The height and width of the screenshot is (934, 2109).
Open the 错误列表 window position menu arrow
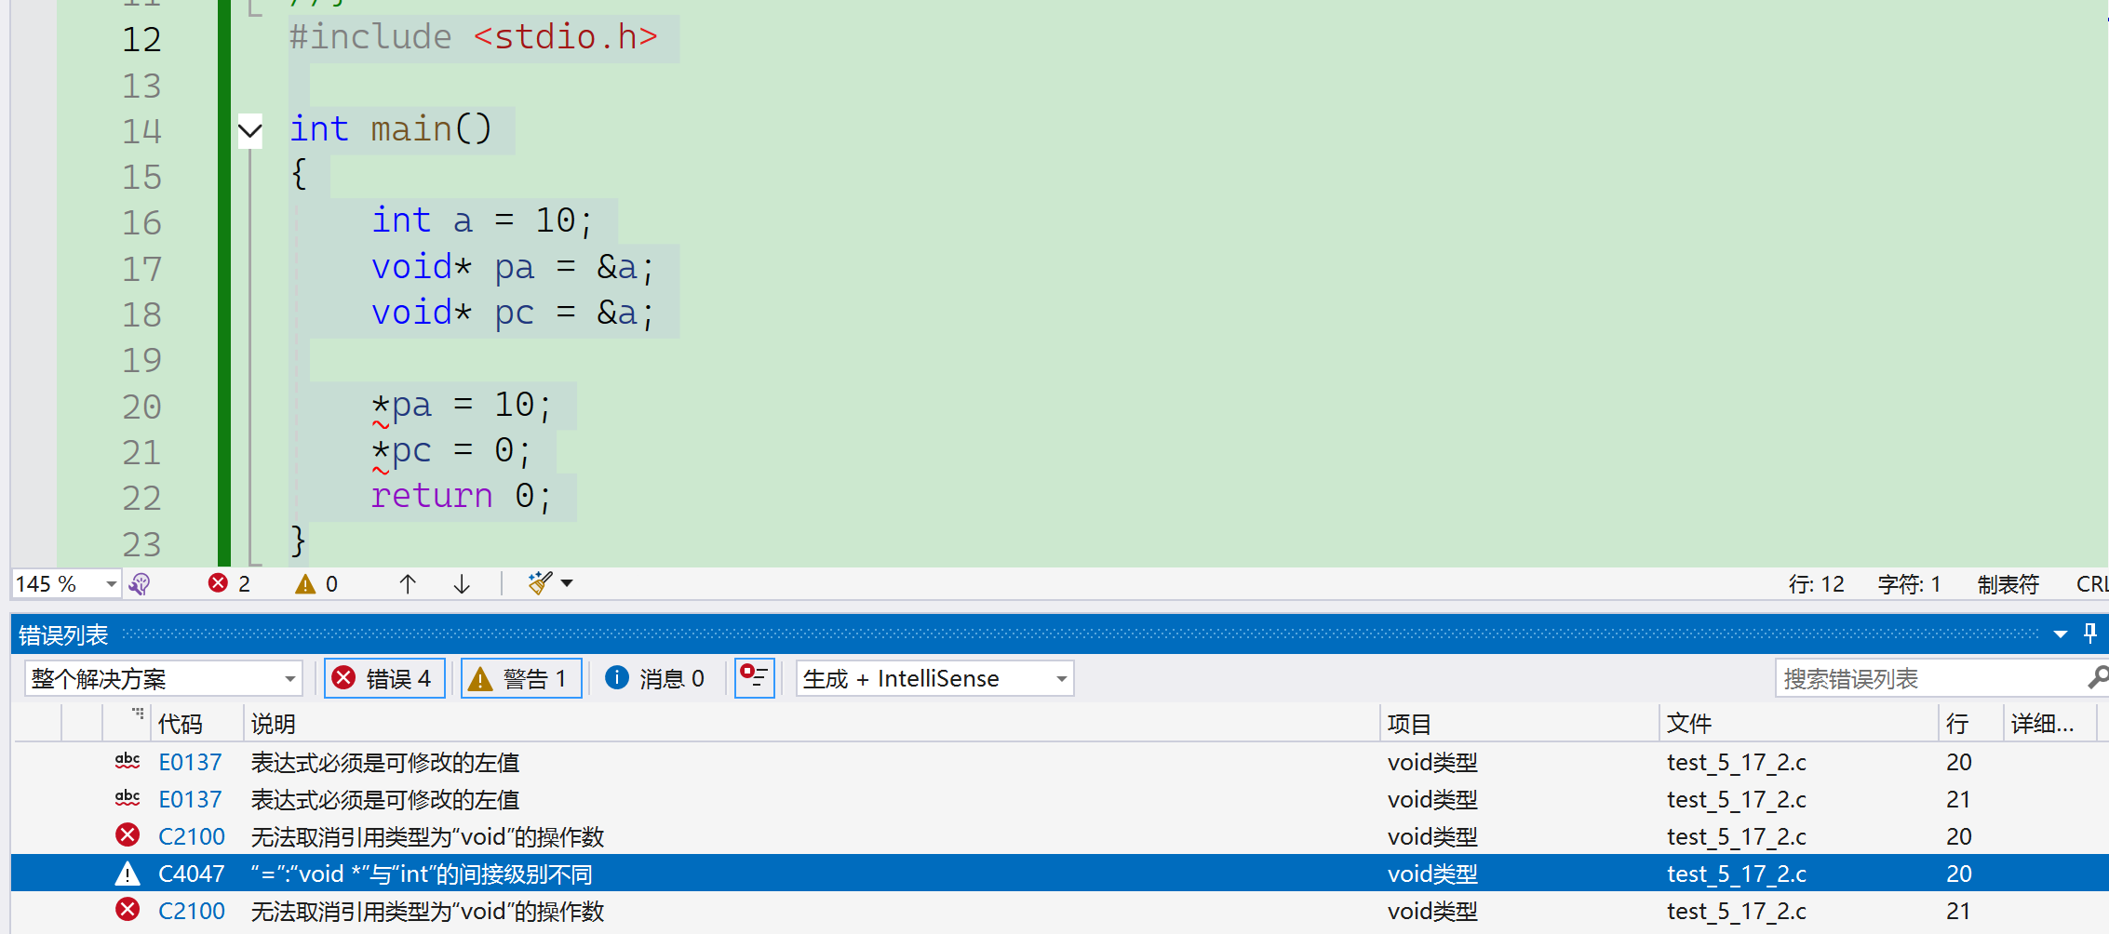point(2061,634)
